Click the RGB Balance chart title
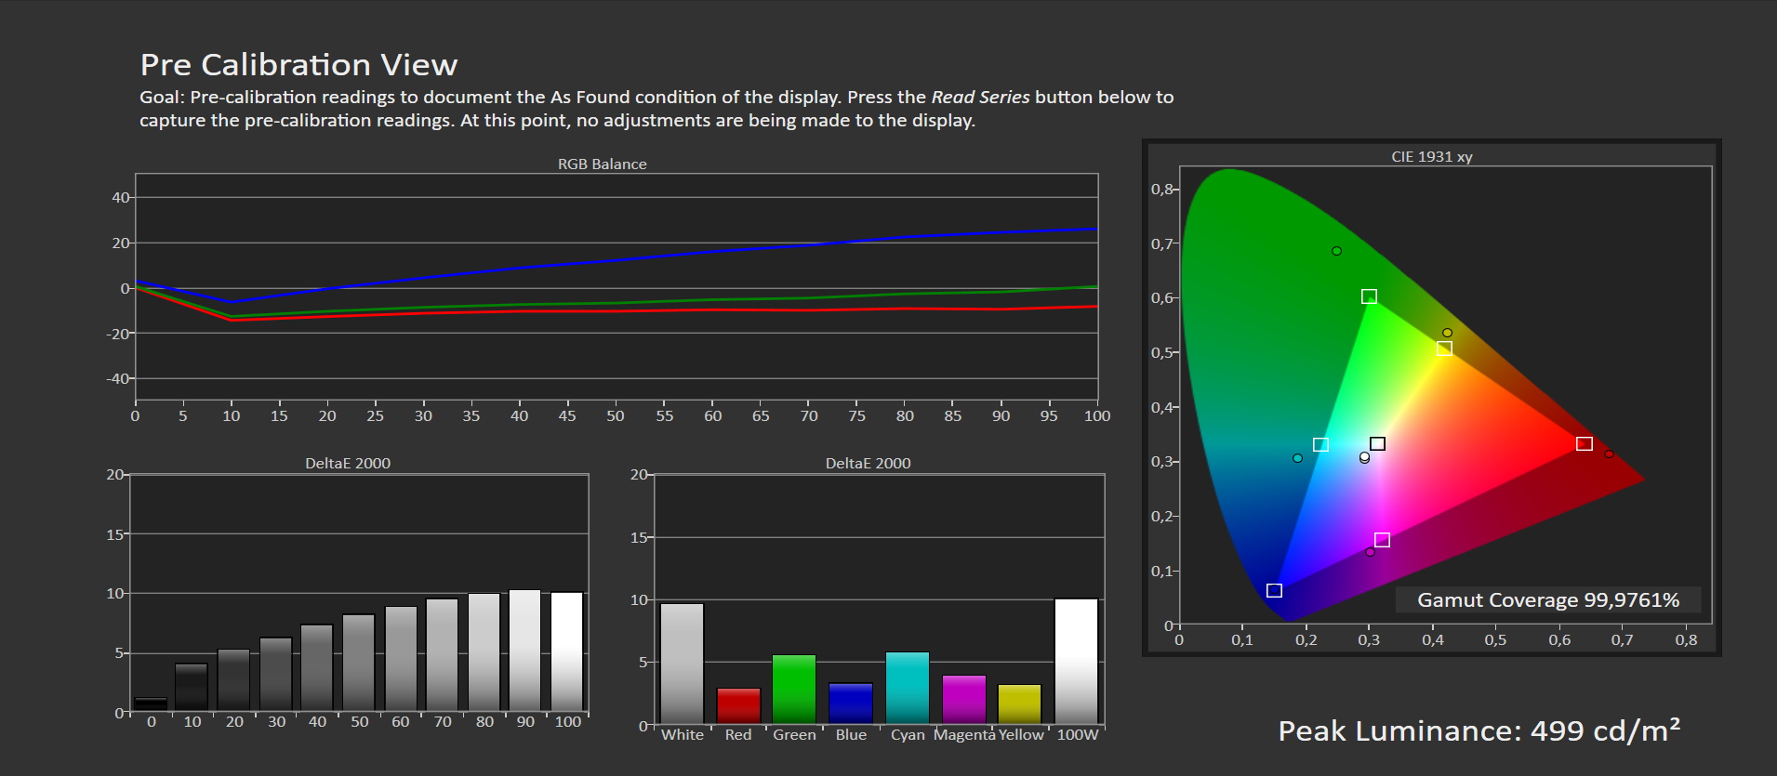Viewport: 1777px width, 776px height. click(602, 164)
